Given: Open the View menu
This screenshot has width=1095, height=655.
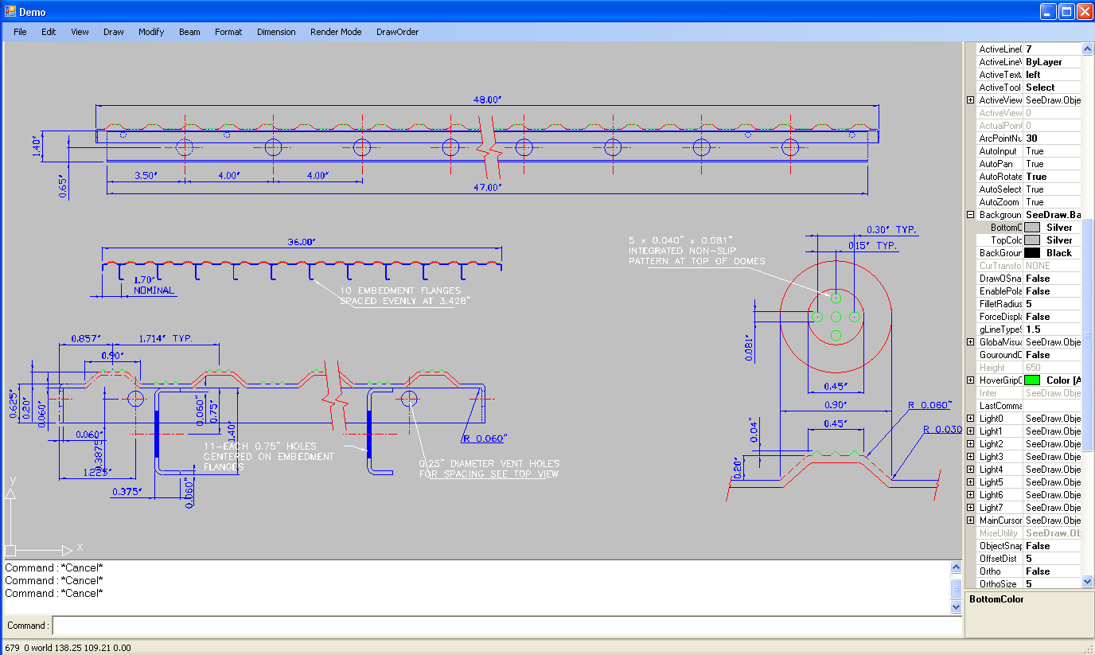Looking at the screenshot, I should point(80,32).
